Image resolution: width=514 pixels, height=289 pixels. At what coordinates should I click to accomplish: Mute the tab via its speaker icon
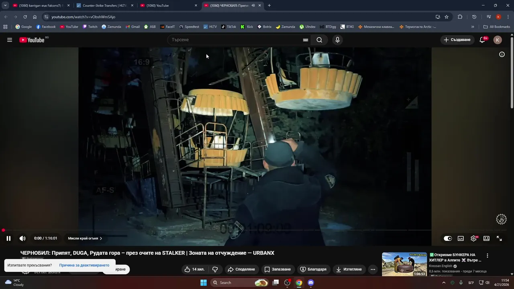coord(253,6)
